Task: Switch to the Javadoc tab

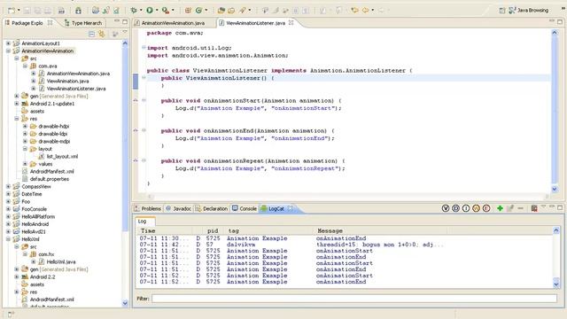Action: (179, 209)
